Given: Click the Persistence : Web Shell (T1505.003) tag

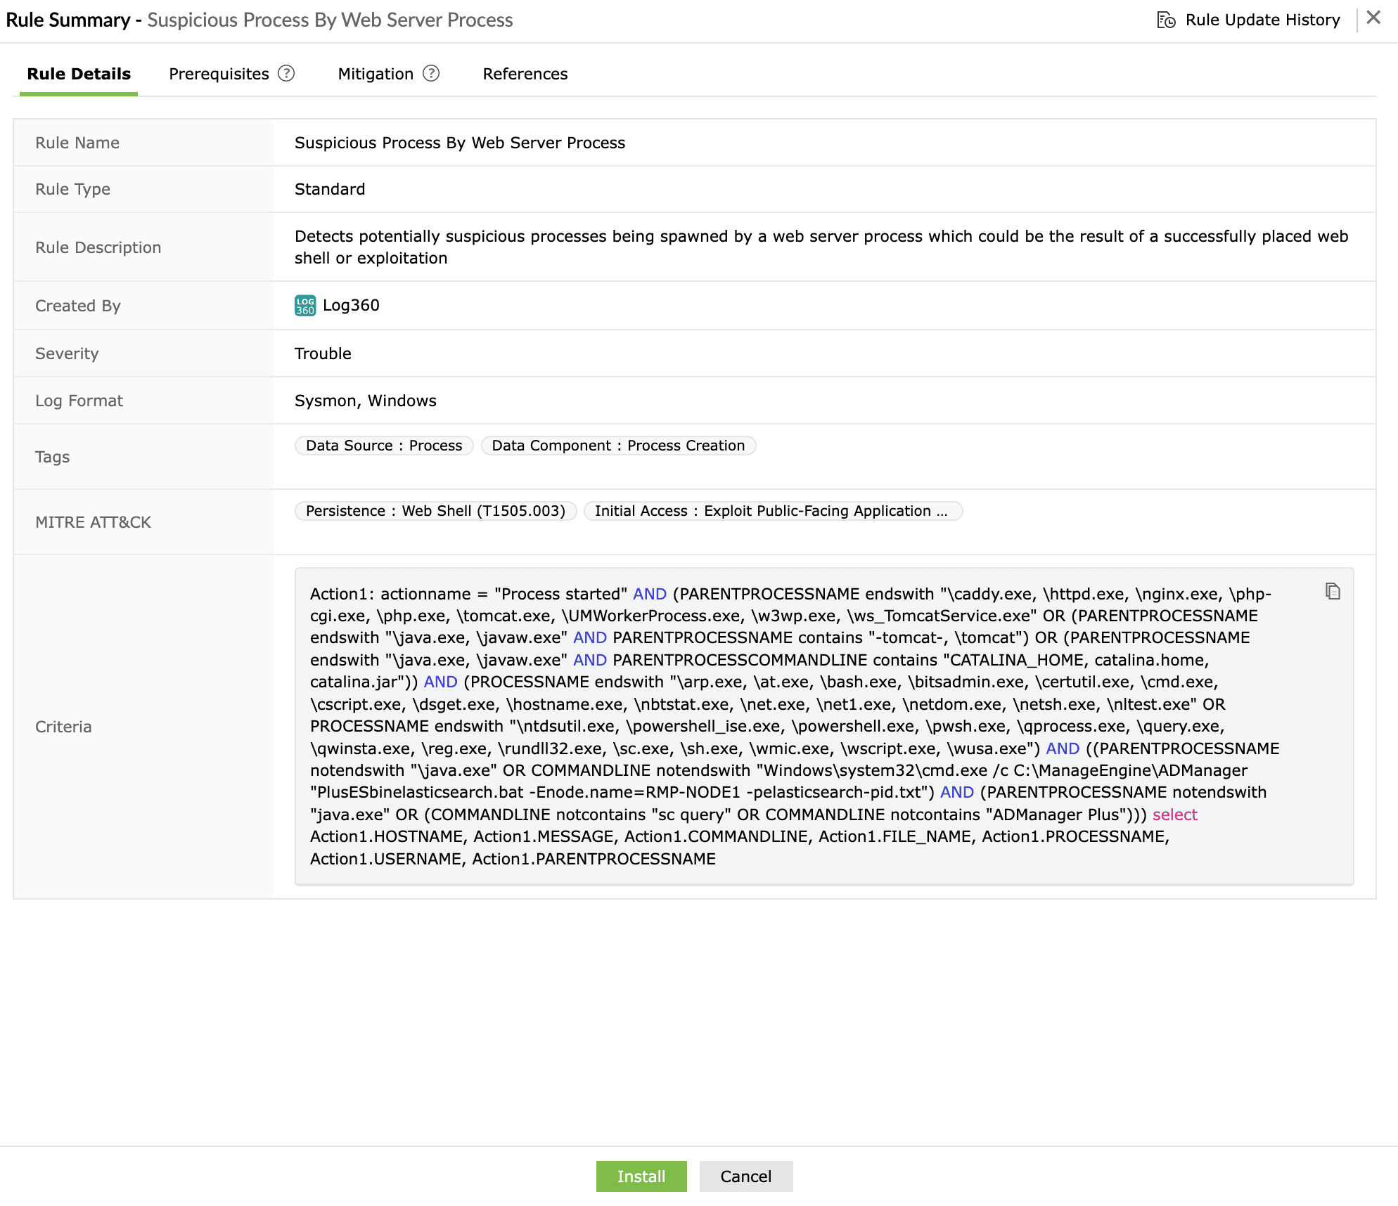Looking at the screenshot, I should [x=435, y=511].
